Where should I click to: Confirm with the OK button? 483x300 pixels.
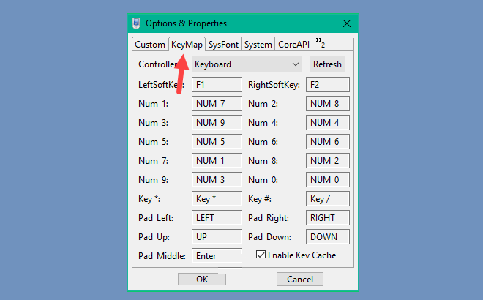202,279
